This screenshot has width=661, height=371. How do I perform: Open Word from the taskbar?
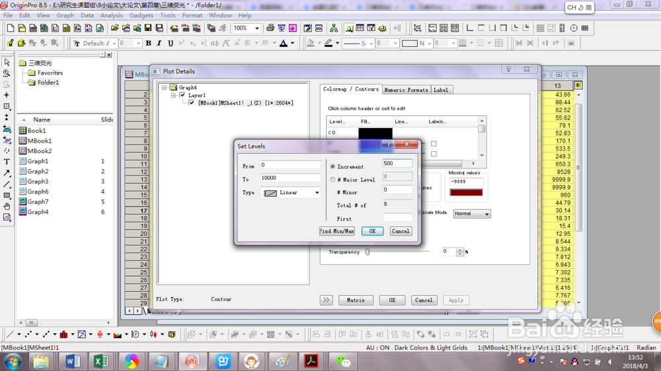(x=73, y=361)
